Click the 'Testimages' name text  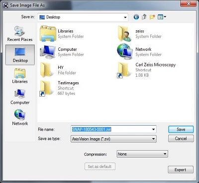(68, 83)
